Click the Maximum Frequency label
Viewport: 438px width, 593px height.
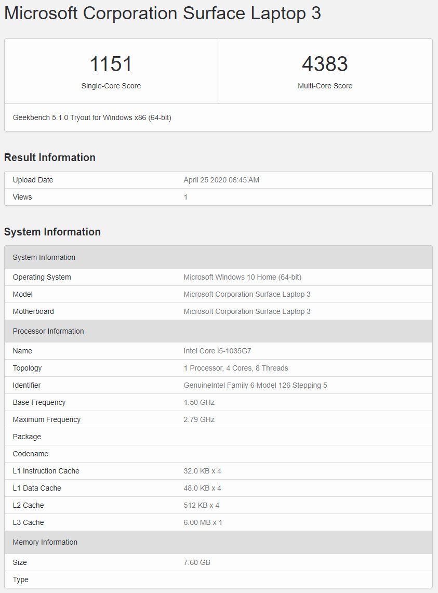coord(47,419)
